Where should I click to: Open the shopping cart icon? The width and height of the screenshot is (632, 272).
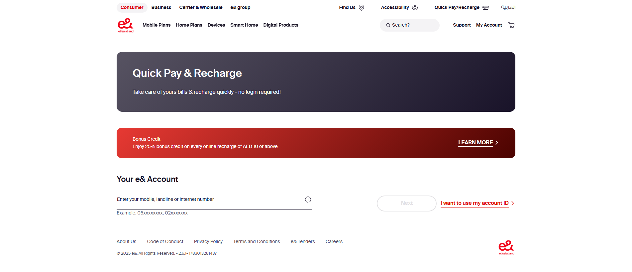coord(511,25)
